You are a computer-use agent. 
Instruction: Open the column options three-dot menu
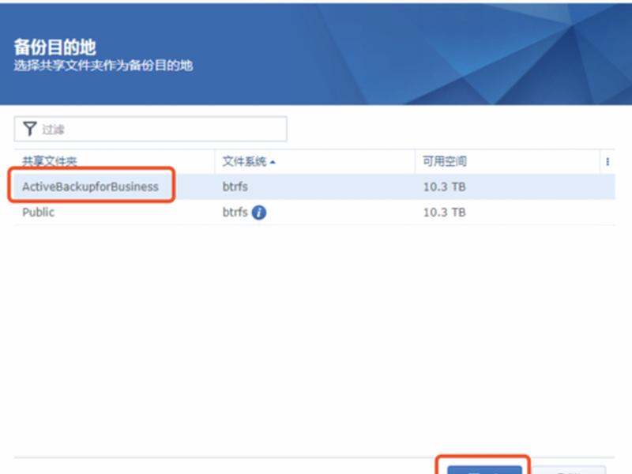[x=608, y=162]
